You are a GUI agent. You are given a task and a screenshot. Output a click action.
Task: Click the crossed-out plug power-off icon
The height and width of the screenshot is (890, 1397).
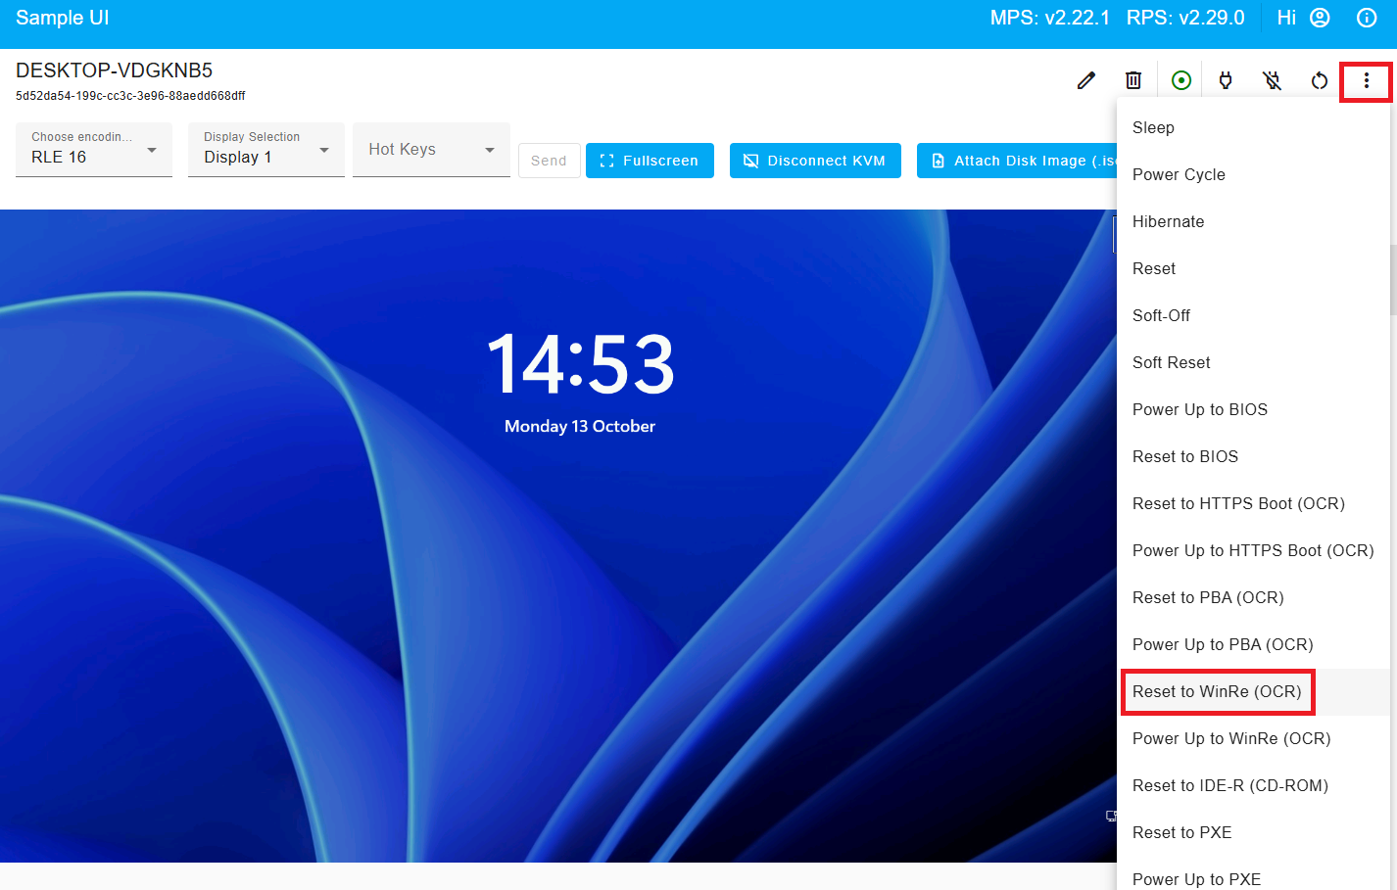1272,80
